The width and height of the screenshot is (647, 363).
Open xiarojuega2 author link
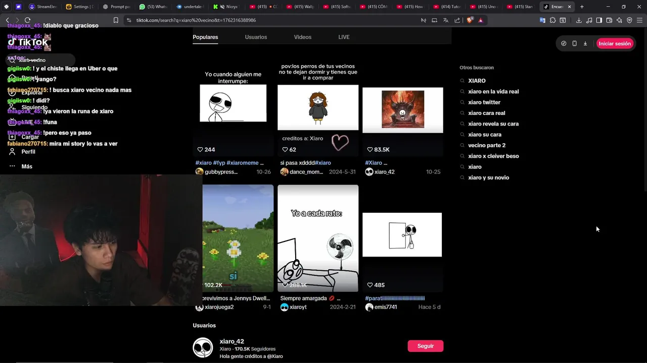click(219, 307)
